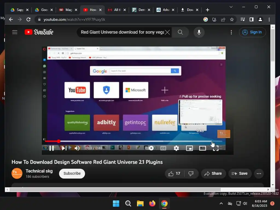Click the channel watermark in video corner
280x210 pixels.
(224, 134)
